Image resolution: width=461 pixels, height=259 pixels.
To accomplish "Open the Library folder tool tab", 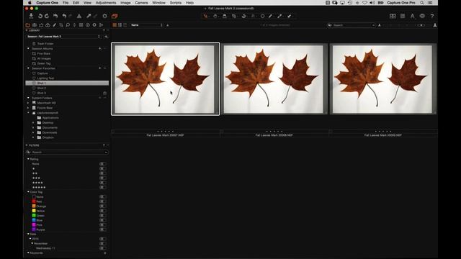I will (x=28, y=25).
